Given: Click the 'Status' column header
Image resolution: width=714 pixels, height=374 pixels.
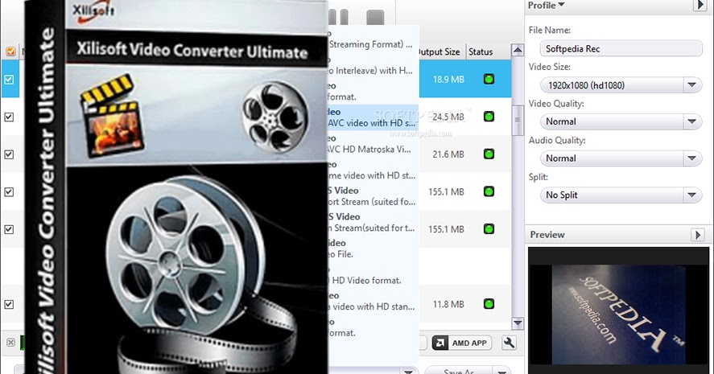Looking at the screenshot, I should coord(481,51).
